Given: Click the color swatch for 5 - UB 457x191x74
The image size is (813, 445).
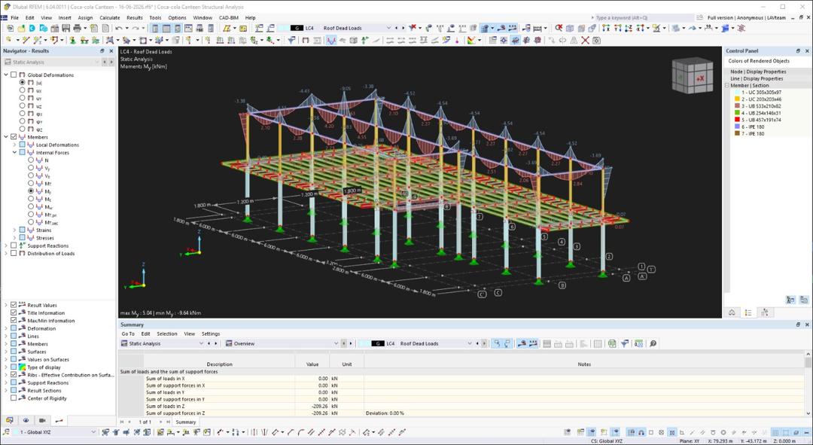Looking at the screenshot, I should point(737,120).
